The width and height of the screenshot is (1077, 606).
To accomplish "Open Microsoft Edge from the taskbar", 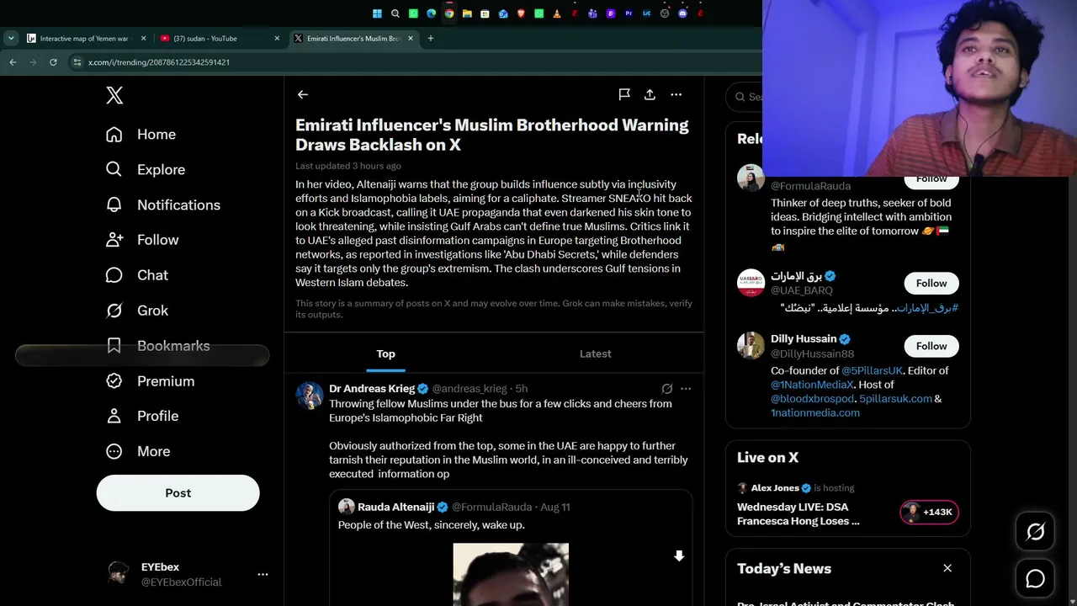I will pyautogui.click(x=431, y=13).
